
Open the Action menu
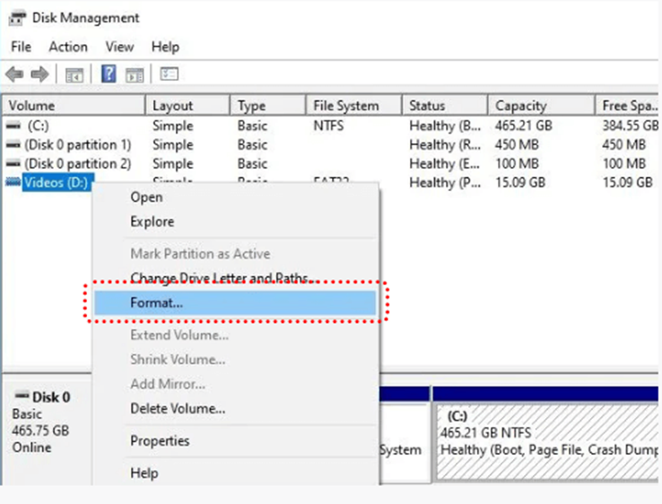click(x=68, y=47)
